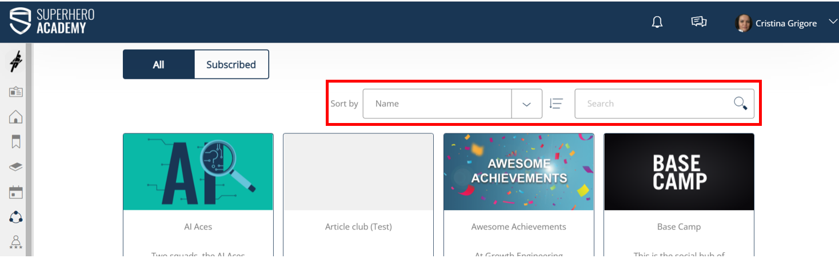The image size is (839, 258).
Task: Click the search magnifier icon
Action: (740, 104)
